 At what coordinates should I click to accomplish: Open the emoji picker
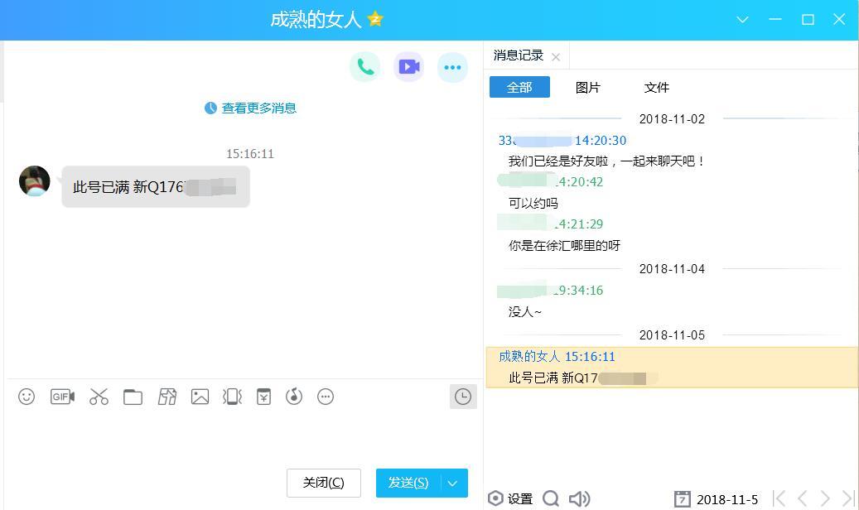[x=26, y=397]
